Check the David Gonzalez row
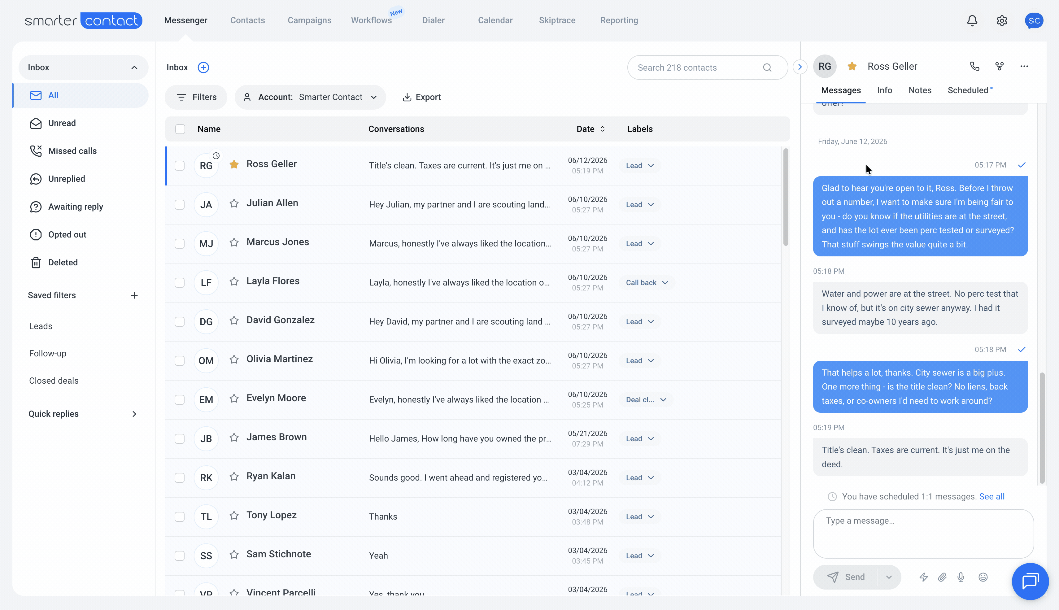 179,321
